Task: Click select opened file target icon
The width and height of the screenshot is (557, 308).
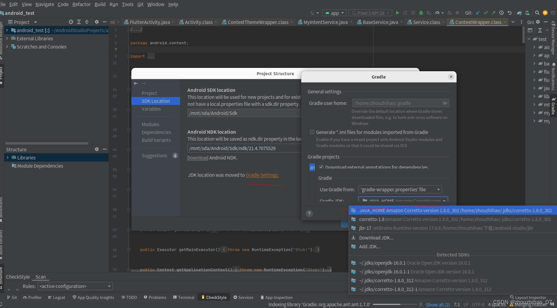Action: [x=71, y=22]
